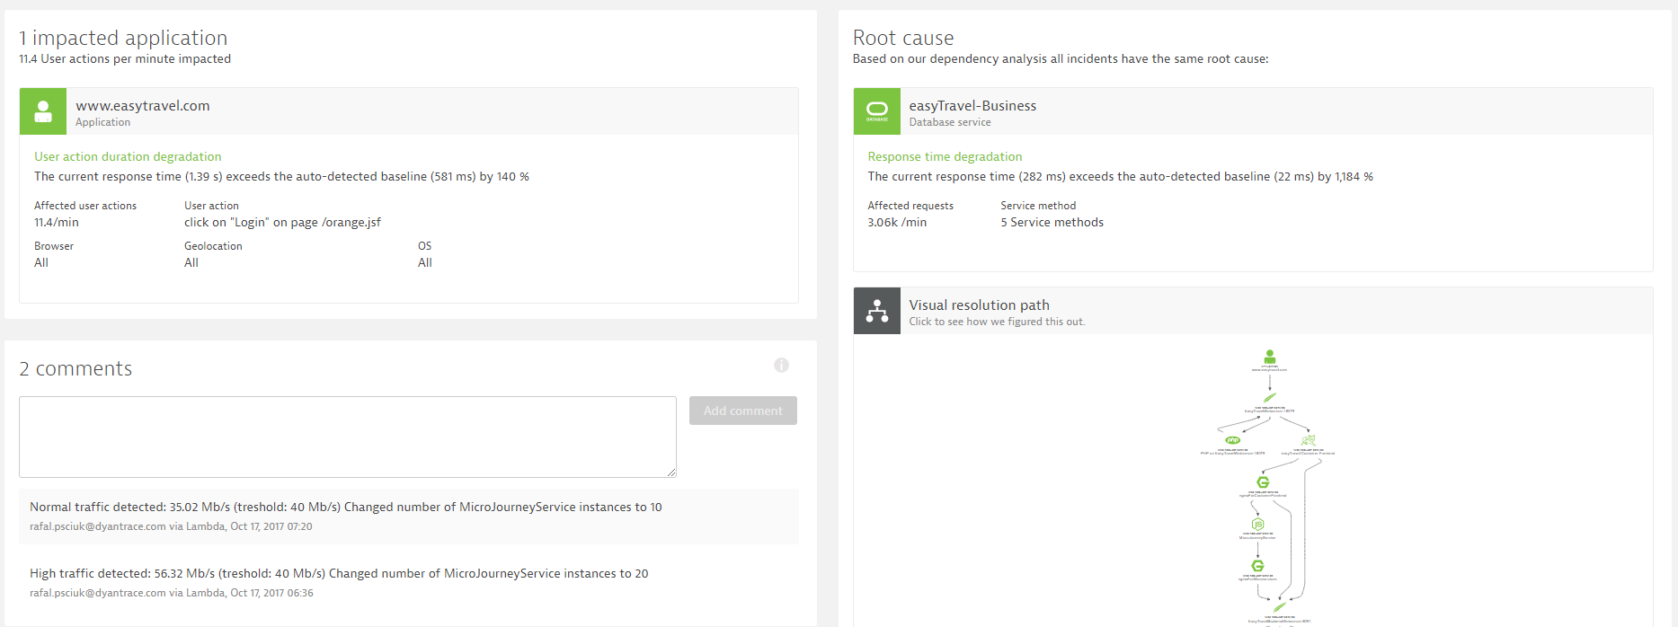Open the www.easytravel.com application title

[x=143, y=106]
